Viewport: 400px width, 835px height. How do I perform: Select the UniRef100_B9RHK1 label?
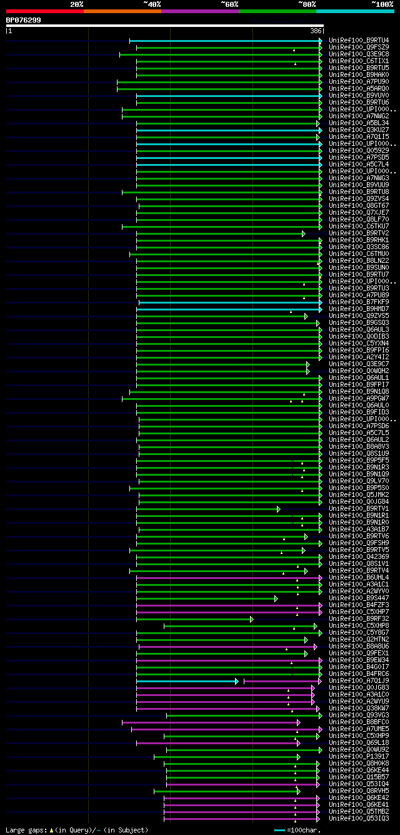pyautogui.click(x=359, y=240)
